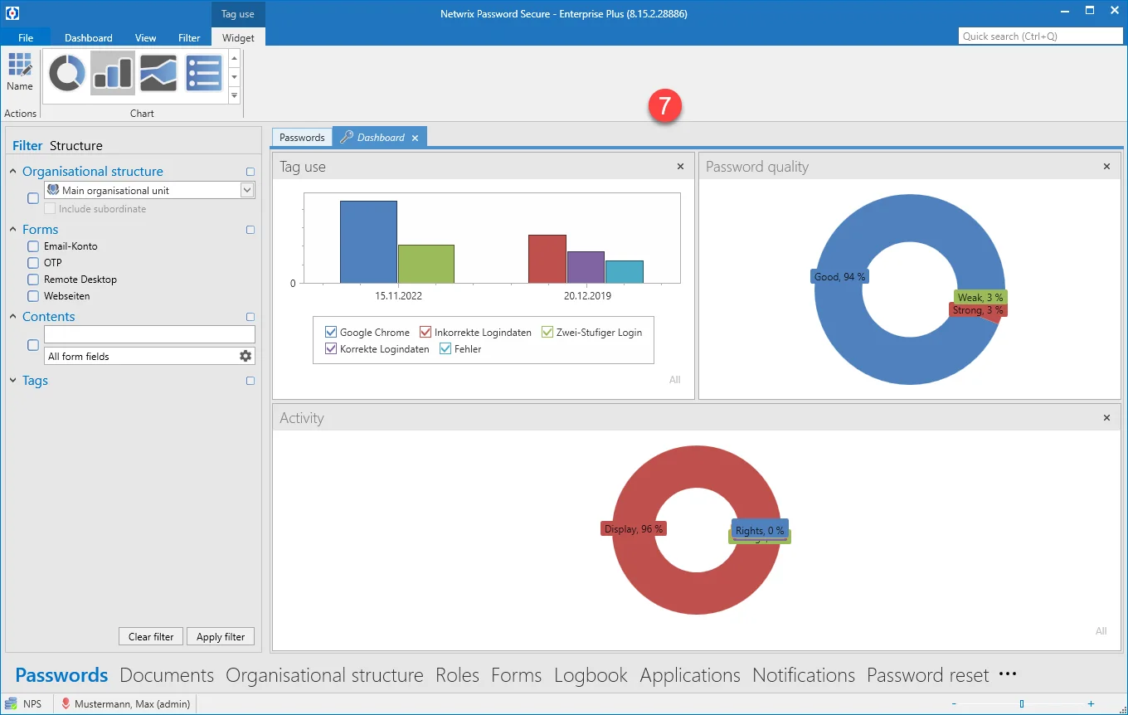Close the Activity widget
The height and width of the screenshot is (715, 1128).
(x=1106, y=418)
